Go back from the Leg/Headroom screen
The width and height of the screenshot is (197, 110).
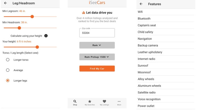5,3
